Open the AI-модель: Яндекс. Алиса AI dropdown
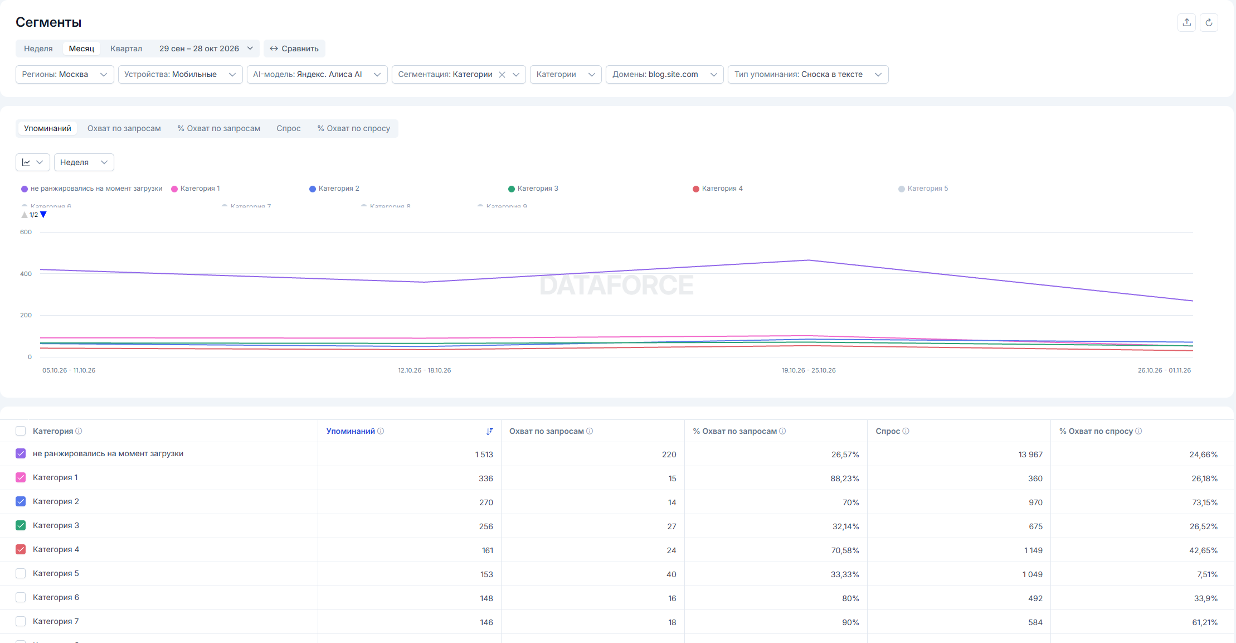The height and width of the screenshot is (643, 1236). [x=317, y=75]
